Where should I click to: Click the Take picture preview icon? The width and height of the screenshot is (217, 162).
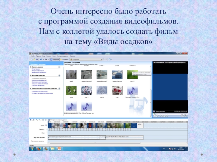tap(185, 116)
